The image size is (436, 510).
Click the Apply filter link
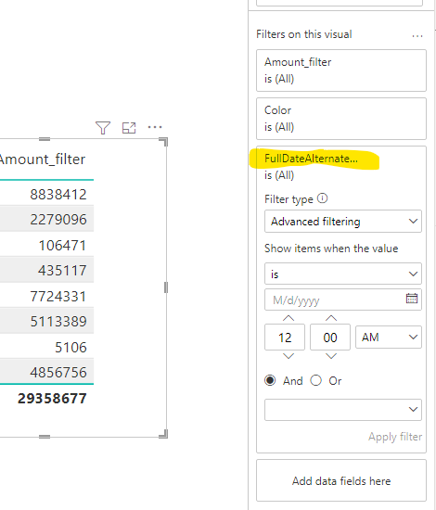pos(395,437)
